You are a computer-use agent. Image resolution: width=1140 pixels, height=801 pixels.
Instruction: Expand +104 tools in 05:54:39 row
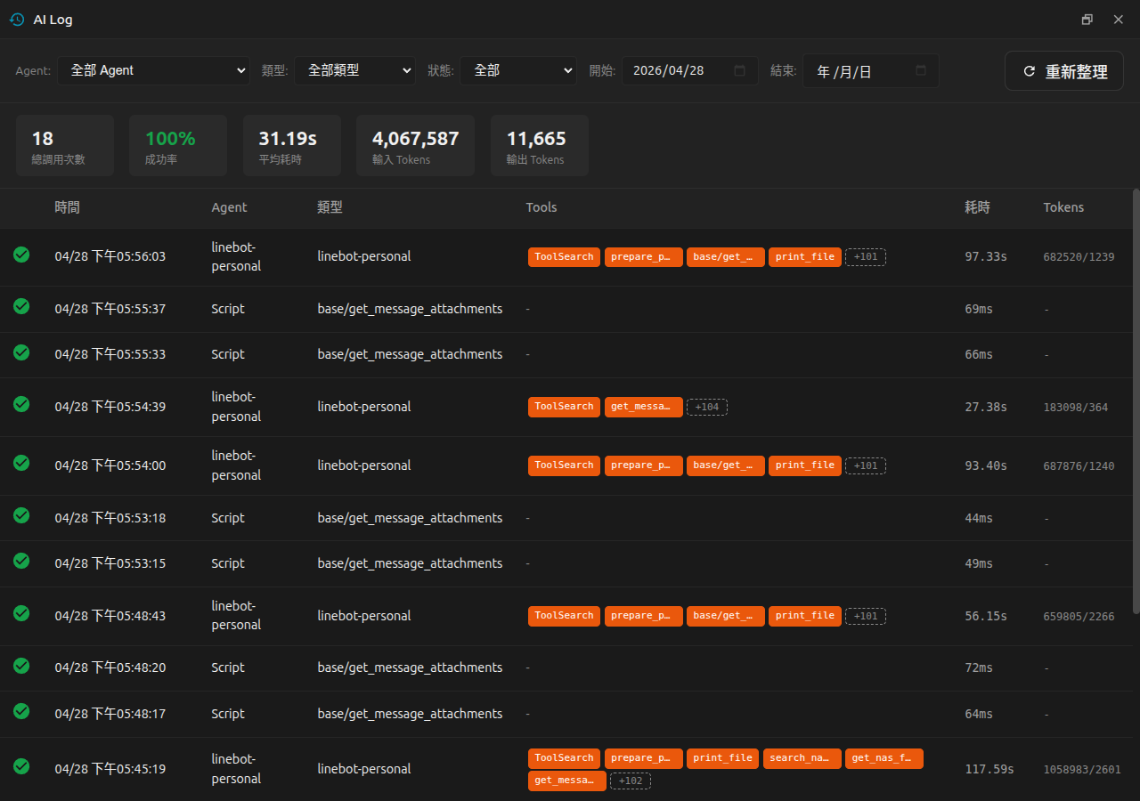tap(707, 407)
